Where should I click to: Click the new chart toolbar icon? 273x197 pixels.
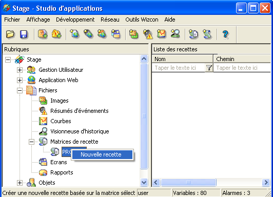[x=162, y=34]
